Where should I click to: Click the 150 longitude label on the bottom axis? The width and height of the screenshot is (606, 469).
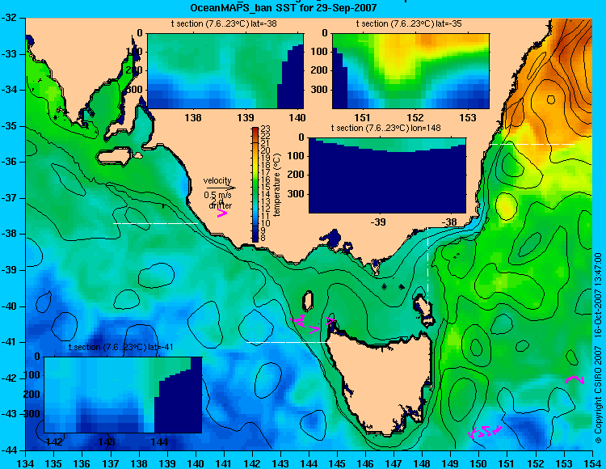coord(479,463)
